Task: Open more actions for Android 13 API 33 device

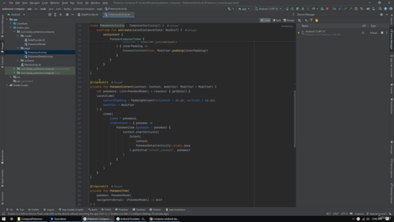Action: (x=387, y=33)
